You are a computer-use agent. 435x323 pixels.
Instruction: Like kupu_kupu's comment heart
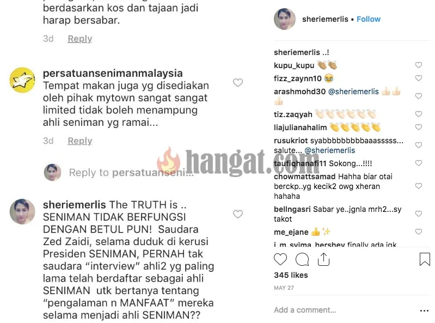(x=419, y=65)
